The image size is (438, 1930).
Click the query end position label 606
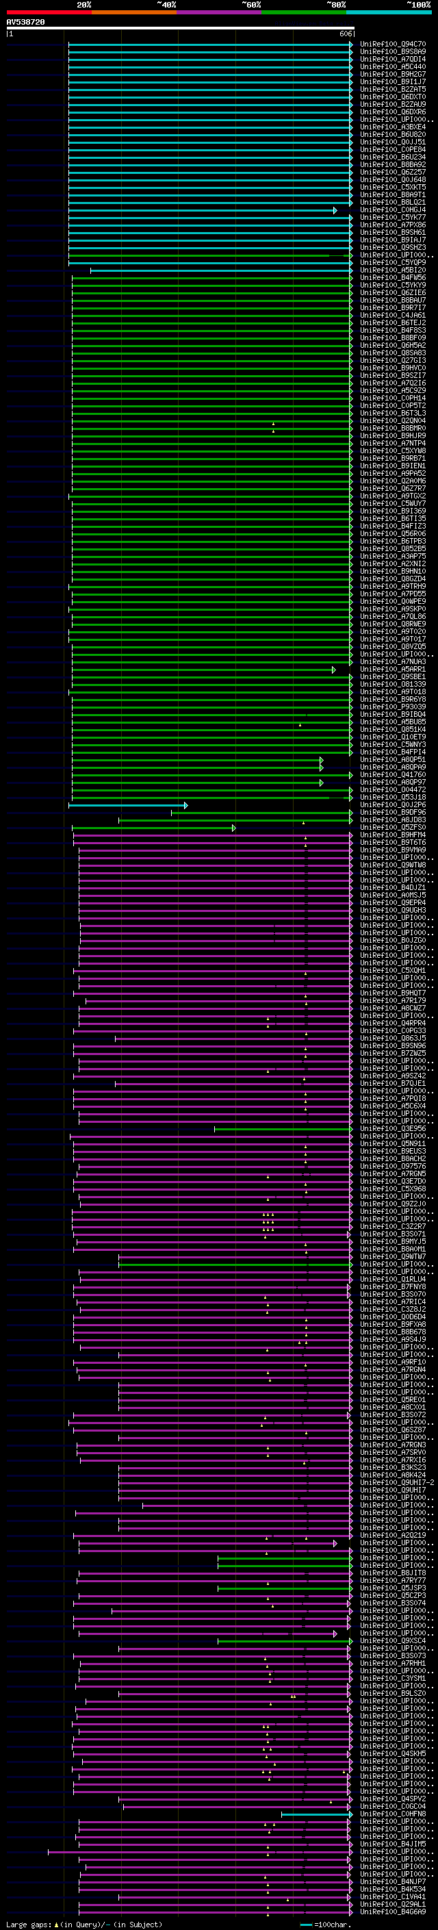point(345,34)
